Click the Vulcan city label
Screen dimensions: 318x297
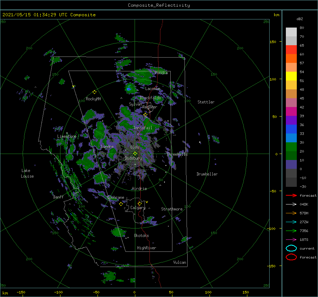179,262
